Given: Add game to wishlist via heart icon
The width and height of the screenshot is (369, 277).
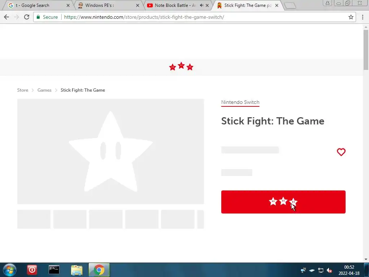Looking at the screenshot, I should [x=341, y=152].
